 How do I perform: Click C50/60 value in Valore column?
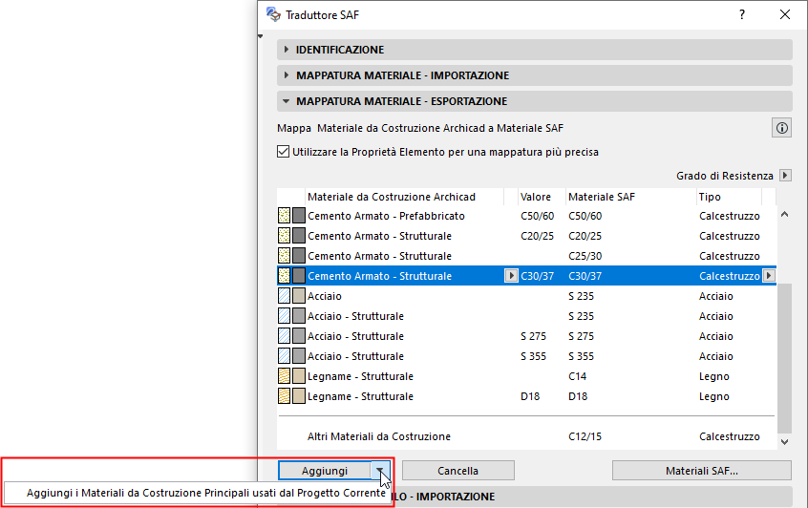click(x=537, y=216)
